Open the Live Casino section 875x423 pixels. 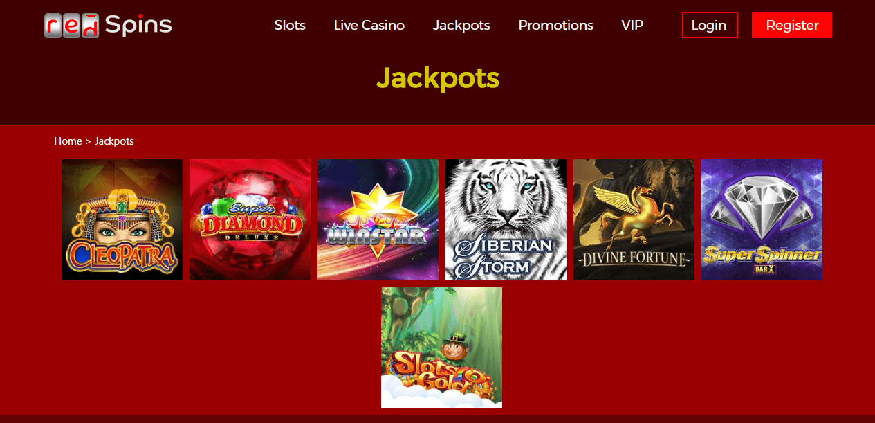(x=369, y=25)
